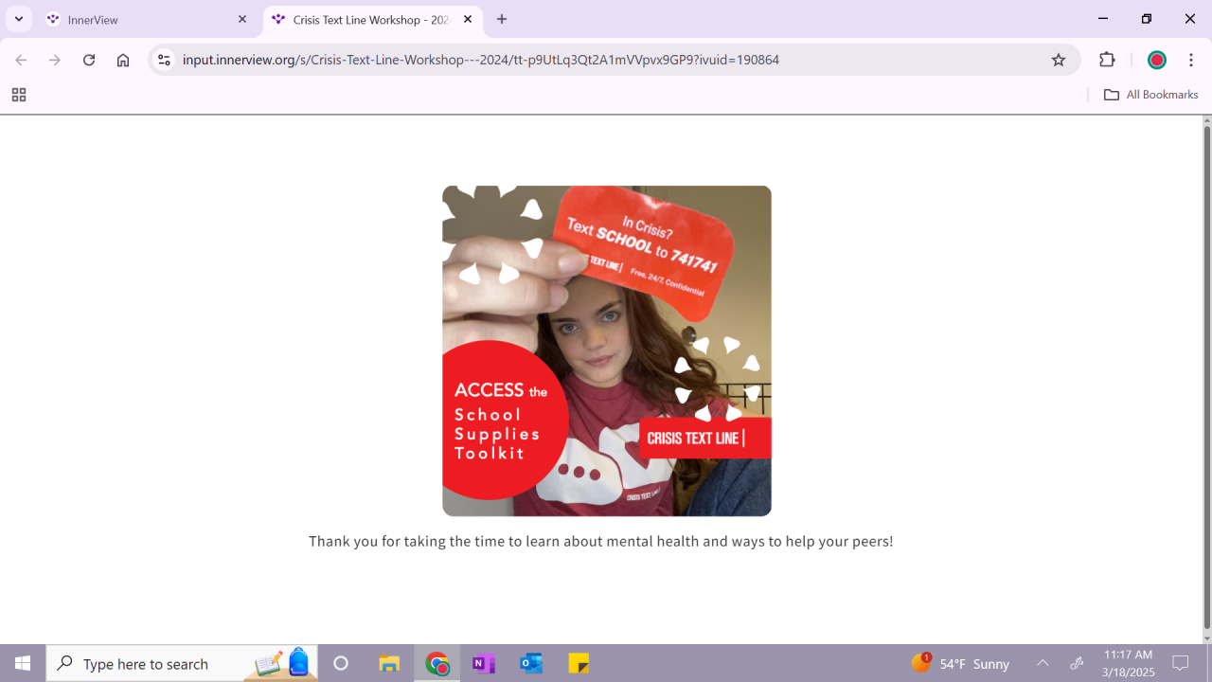
Task: Restore down the Chrome window
Action: 1147,19
